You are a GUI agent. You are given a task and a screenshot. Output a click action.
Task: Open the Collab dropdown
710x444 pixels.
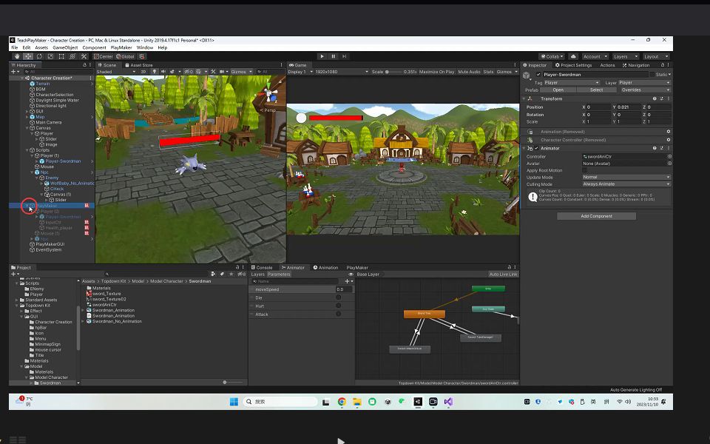[552, 57]
